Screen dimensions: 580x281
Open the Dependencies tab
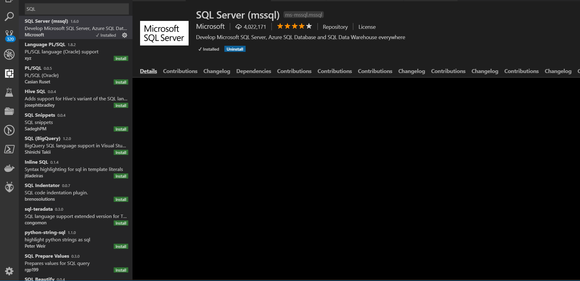click(x=253, y=71)
